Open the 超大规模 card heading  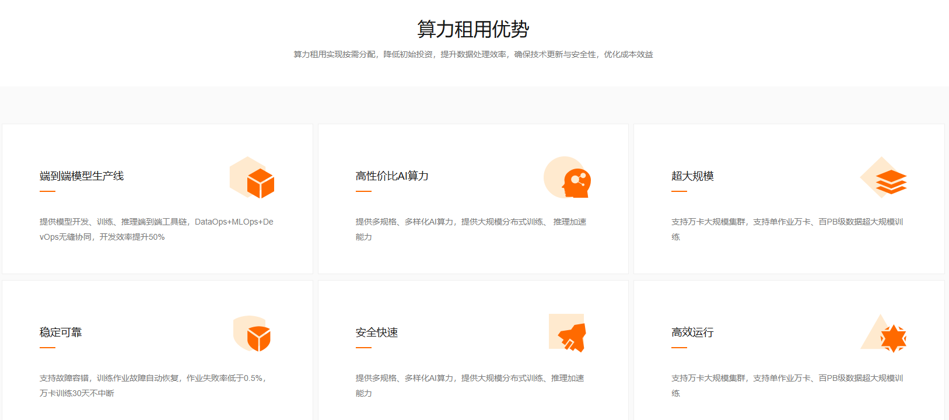click(x=692, y=176)
